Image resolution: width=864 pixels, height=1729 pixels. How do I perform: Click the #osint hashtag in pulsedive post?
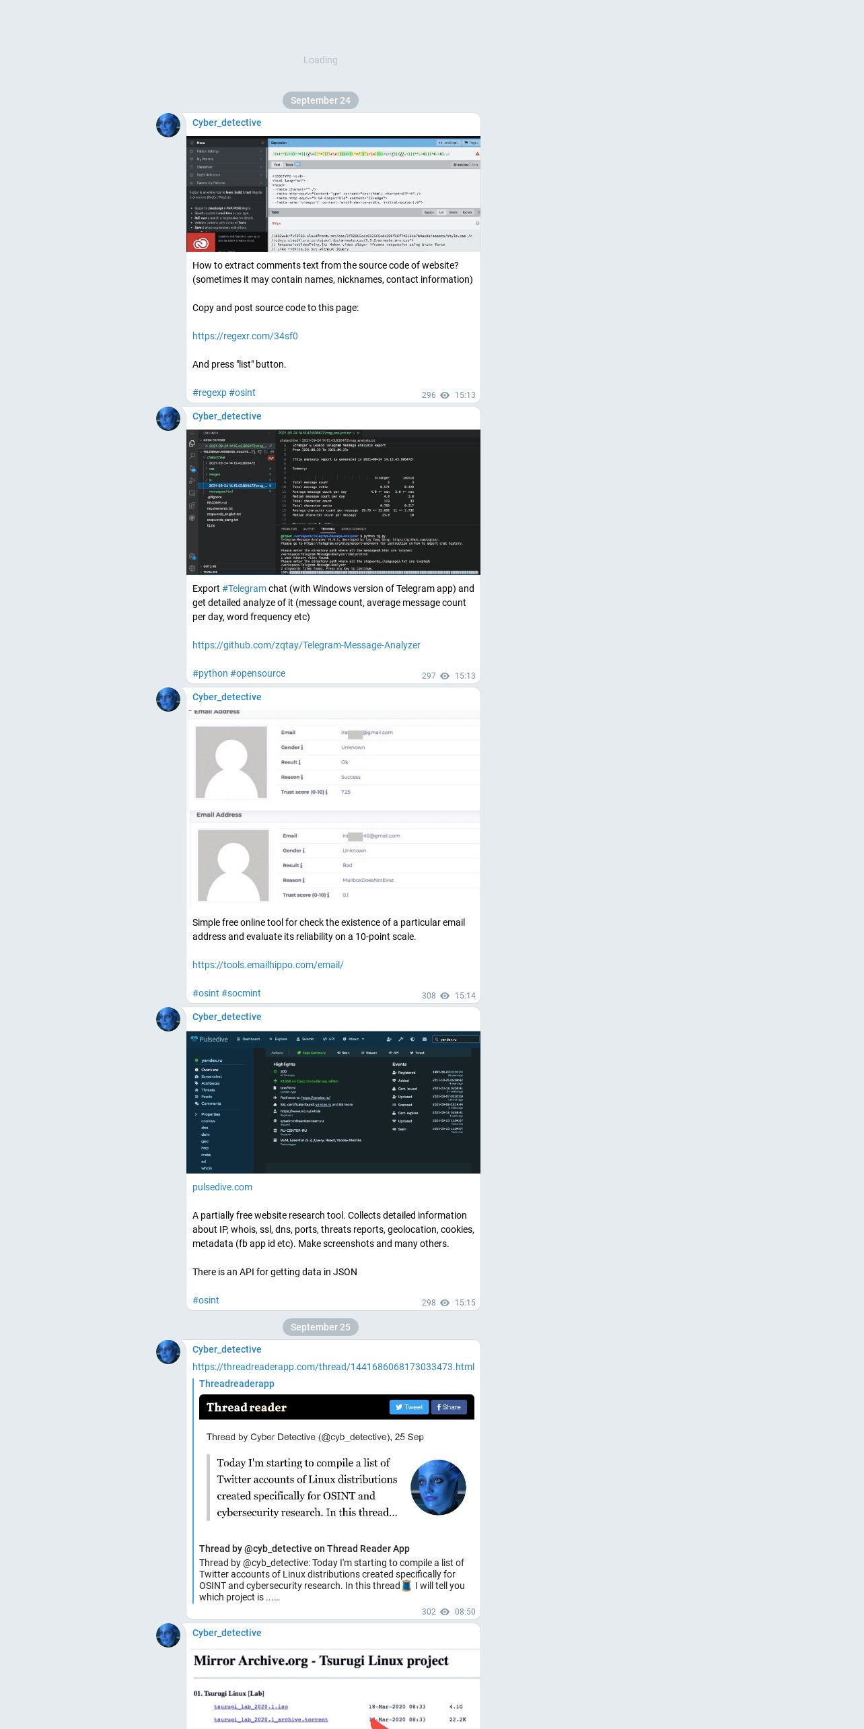pos(206,1300)
